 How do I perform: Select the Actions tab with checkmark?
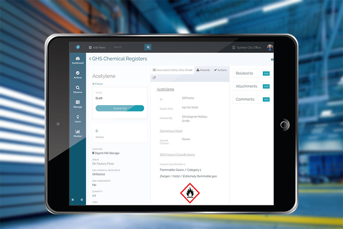pos(220,70)
